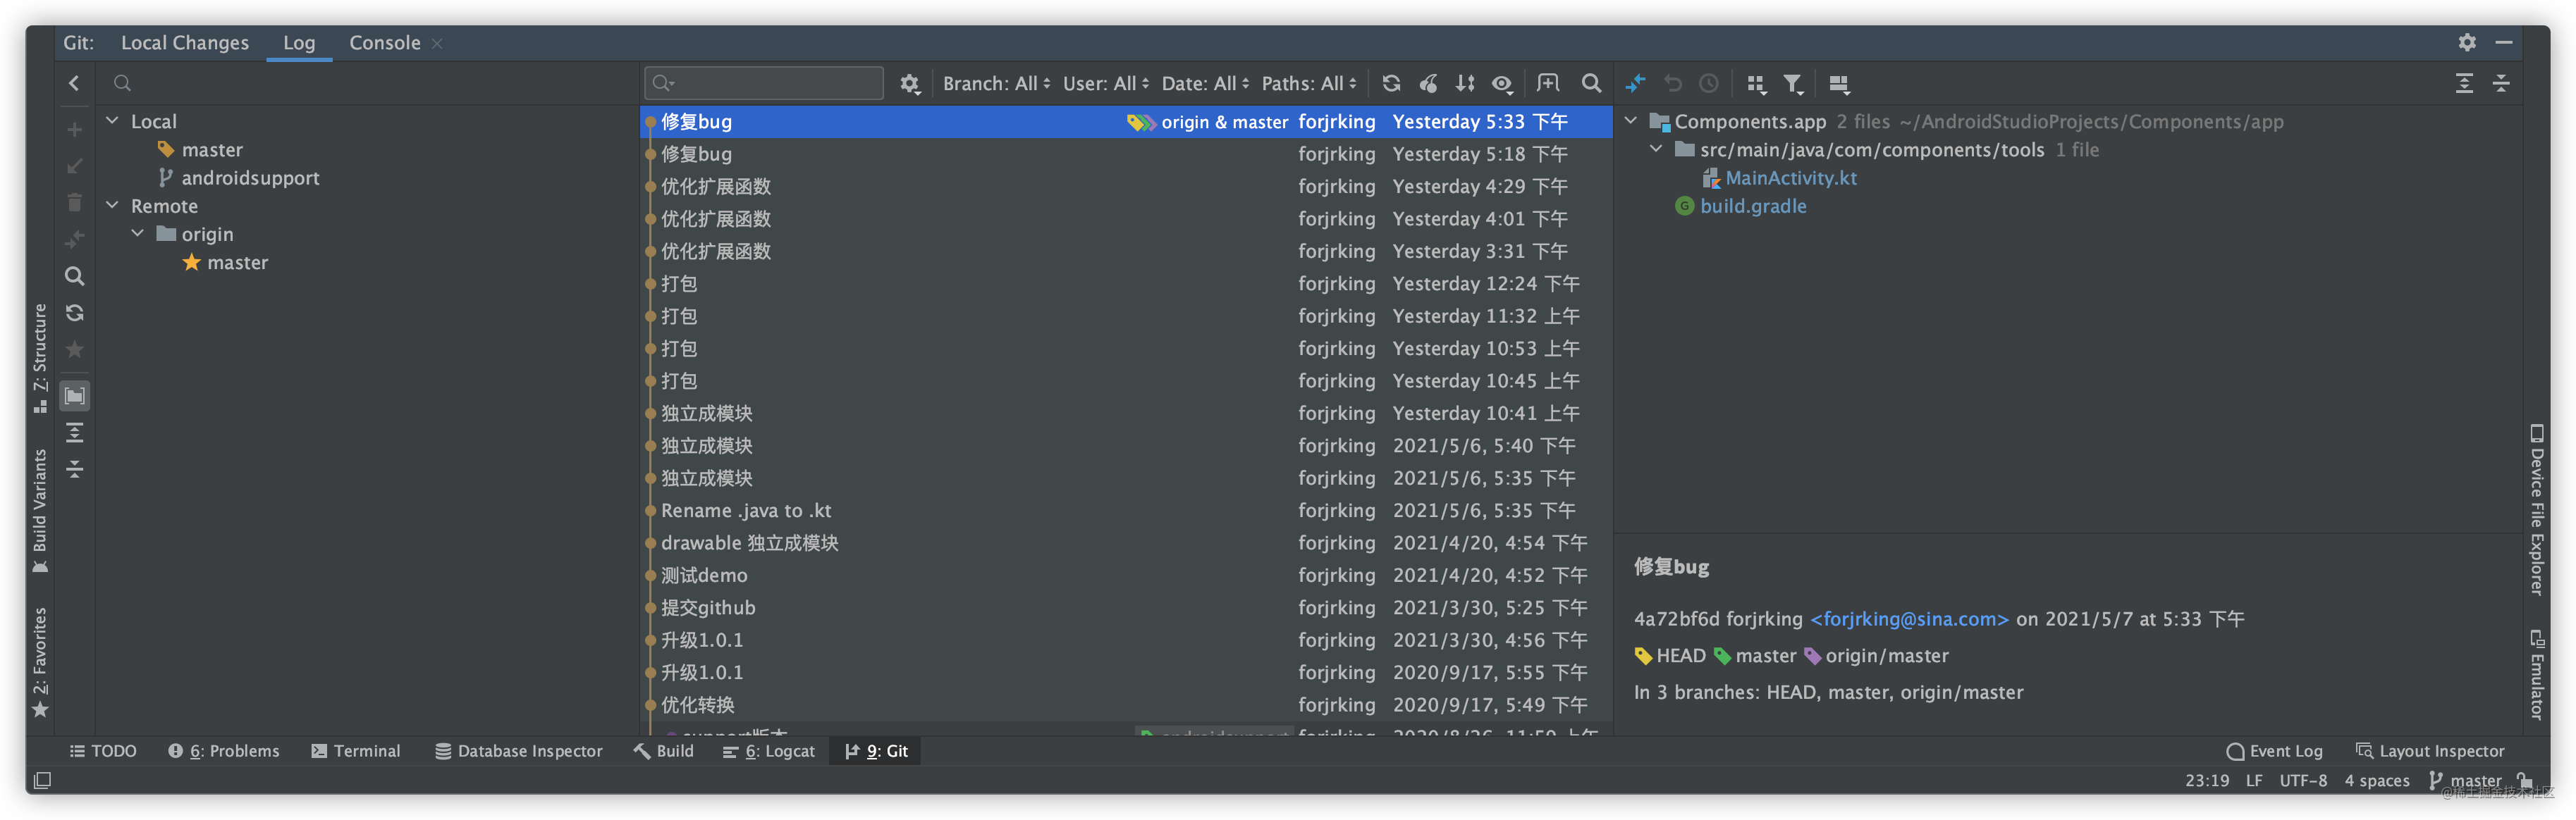2576x820 pixels.
Task: Collapse the Remote branches node
Action: click(x=113, y=206)
